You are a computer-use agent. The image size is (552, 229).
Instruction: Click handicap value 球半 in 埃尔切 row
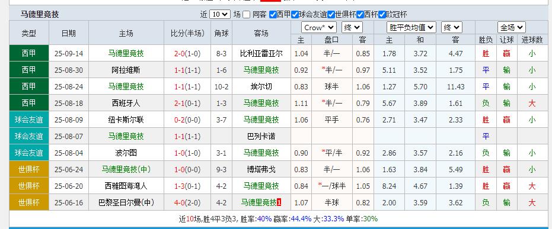pos(331,87)
